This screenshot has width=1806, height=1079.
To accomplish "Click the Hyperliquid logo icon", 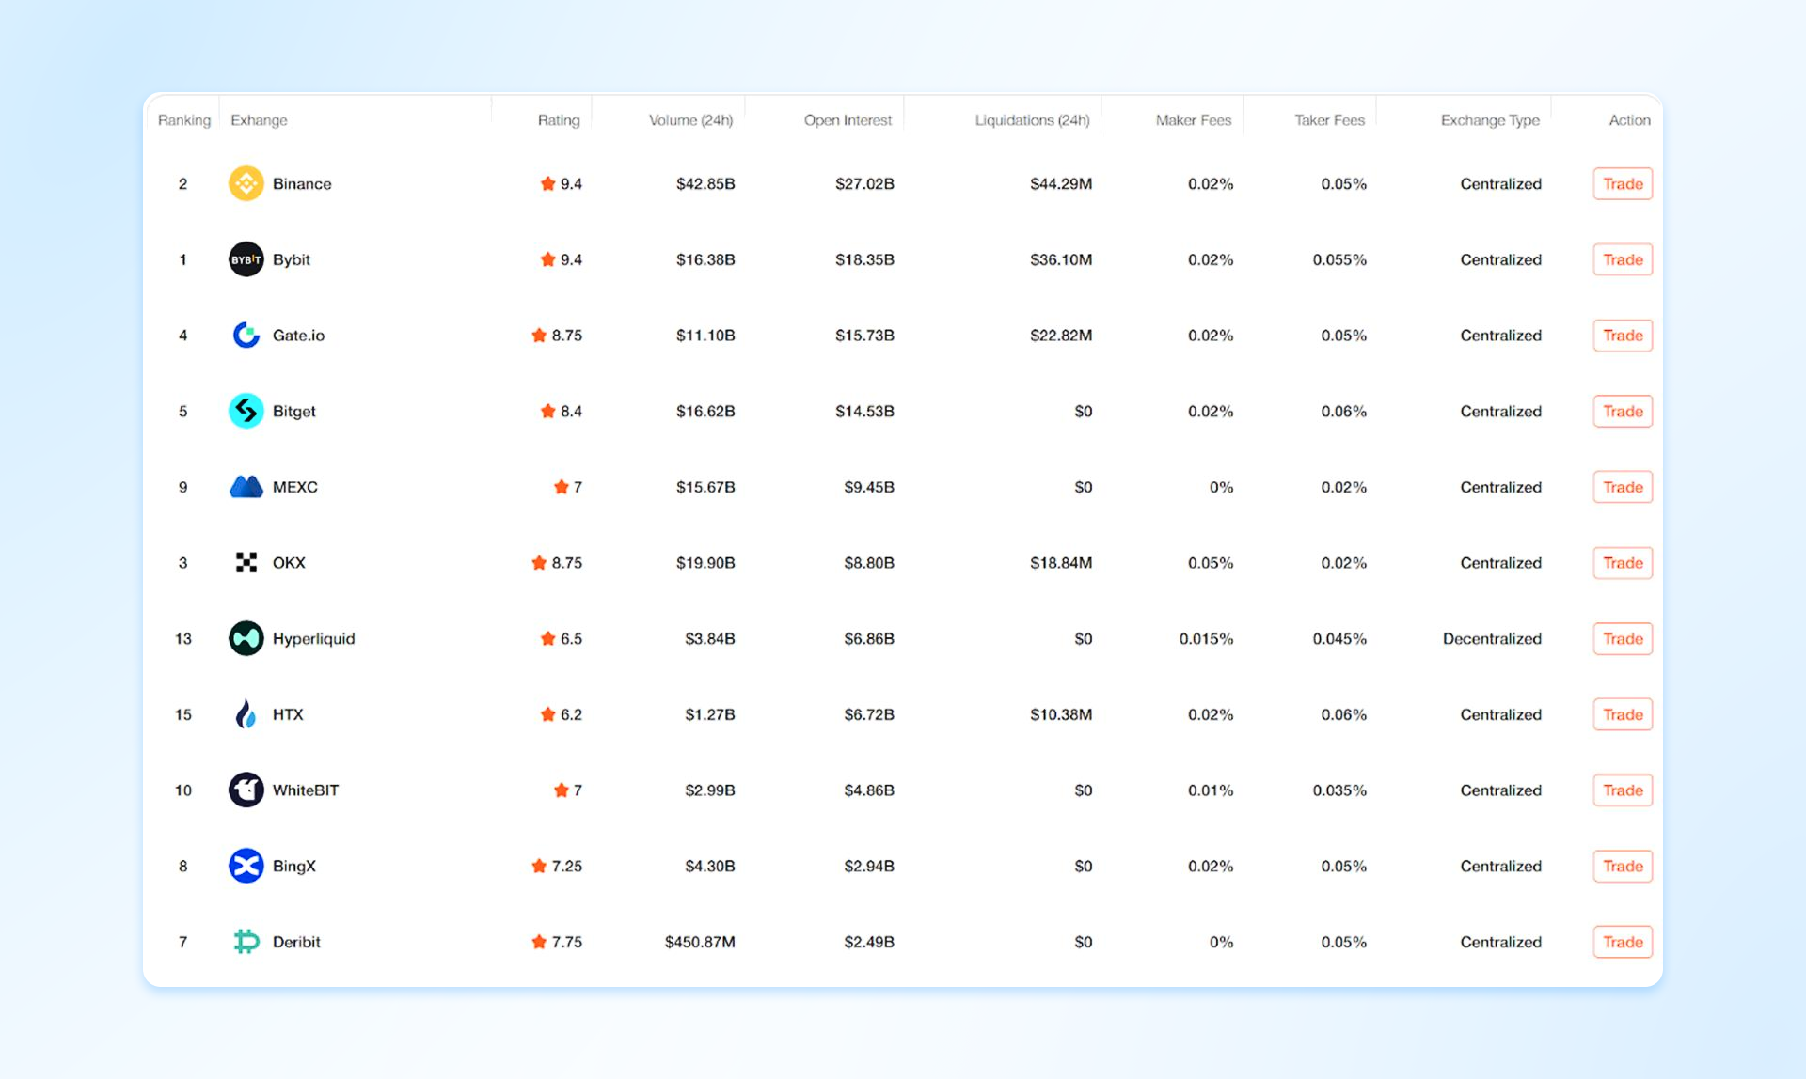I will coord(246,638).
